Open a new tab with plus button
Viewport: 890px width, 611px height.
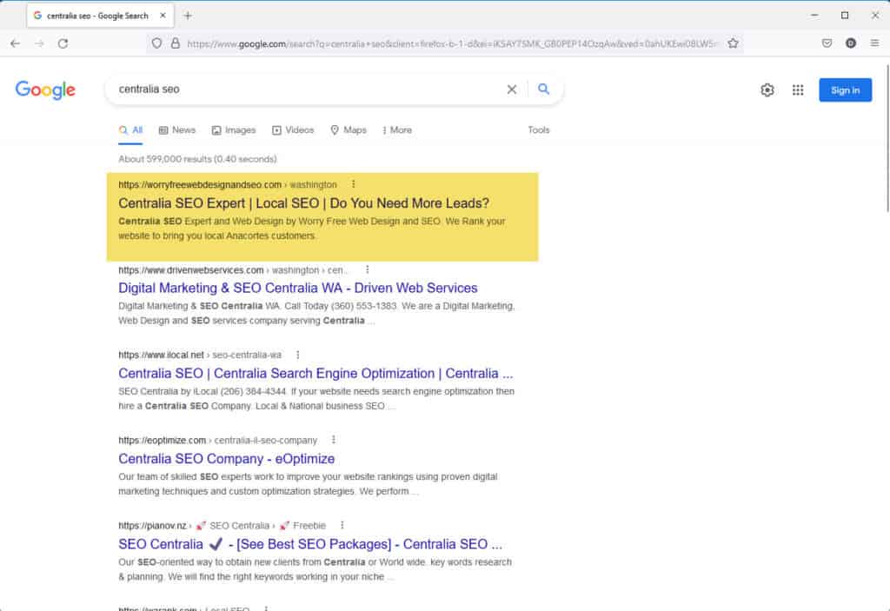[188, 16]
